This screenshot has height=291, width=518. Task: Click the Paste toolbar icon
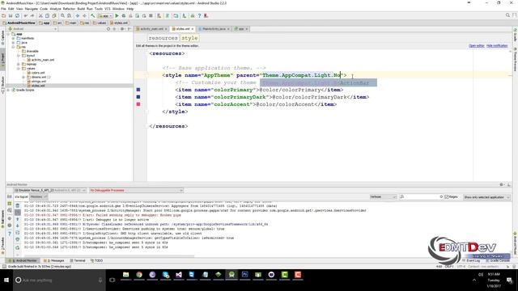pyautogui.click(x=54, y=16)
